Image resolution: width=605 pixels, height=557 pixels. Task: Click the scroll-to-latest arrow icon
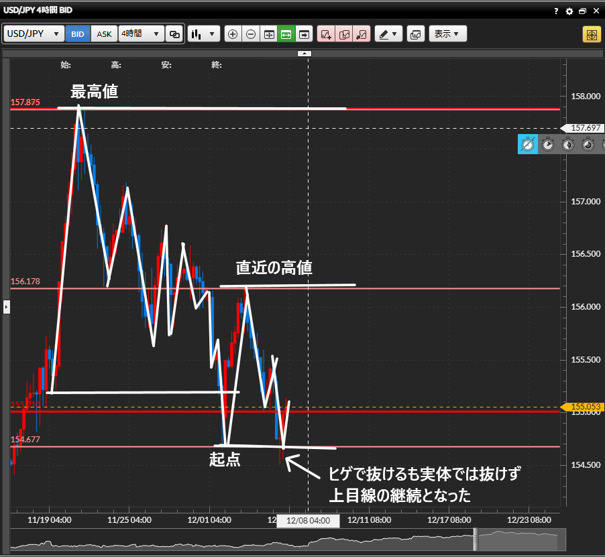coord(305,34)
